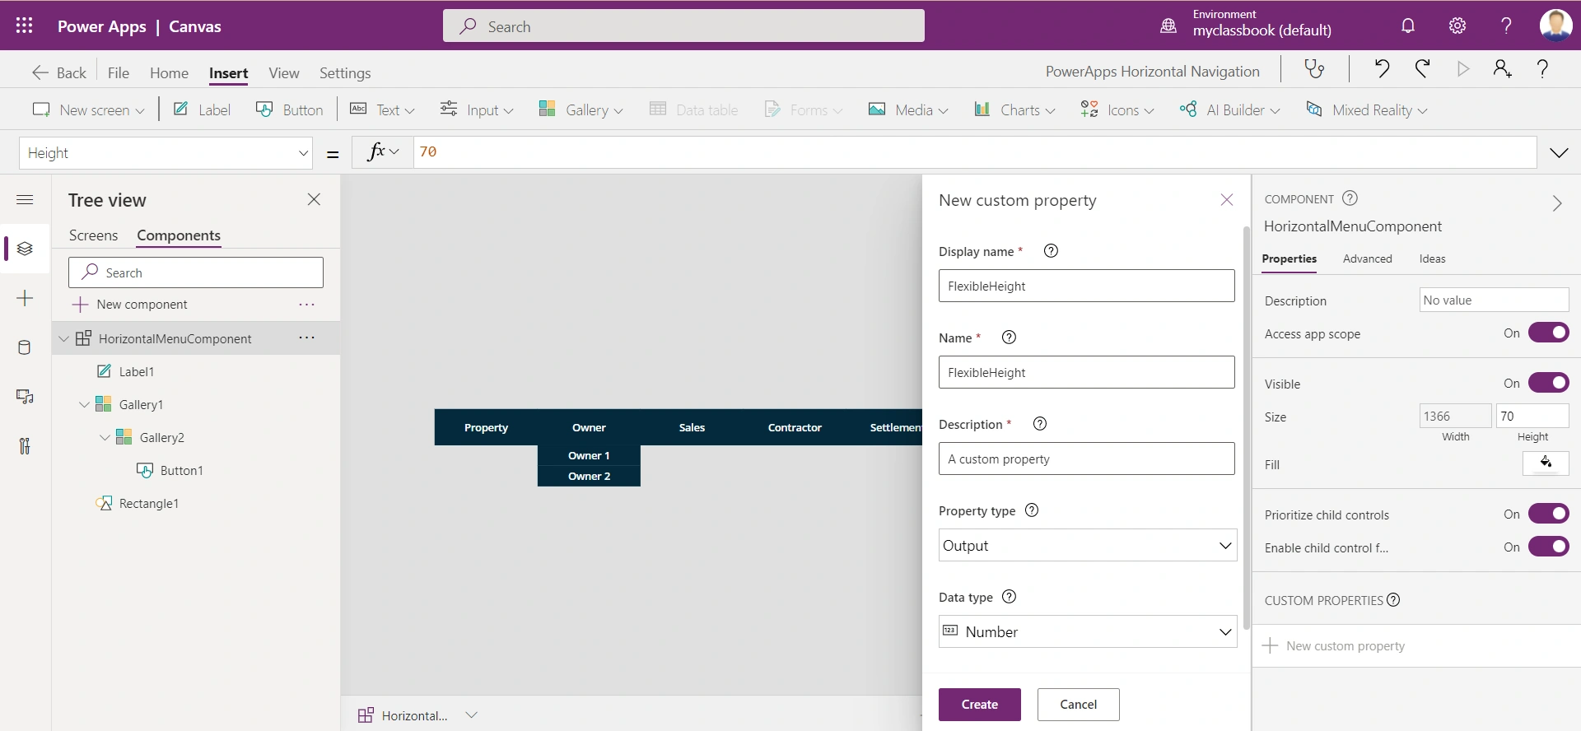Open the Share person icon
This screenshot has height=731, width=1581.
click(1503, 69)
